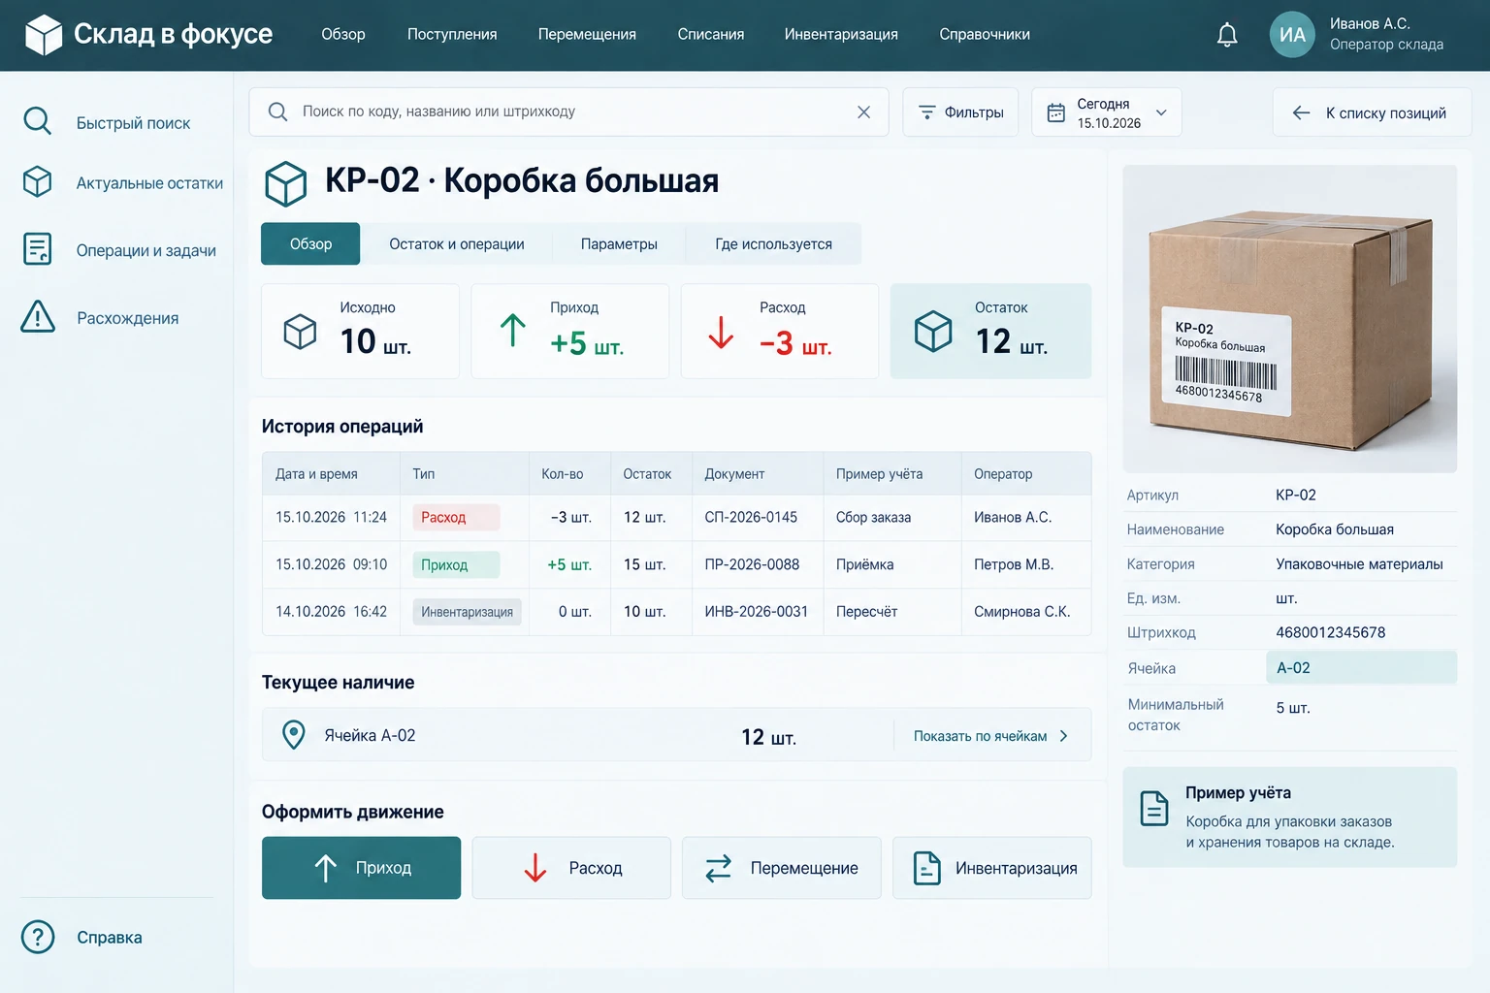Viewport: 1490px width, 993px height.
Task: Open the notifications bell
Action: (x=1227, y=35)
